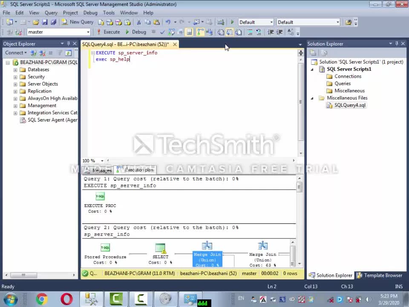Open the File menu
409x307 pixels.
(6, 12)
